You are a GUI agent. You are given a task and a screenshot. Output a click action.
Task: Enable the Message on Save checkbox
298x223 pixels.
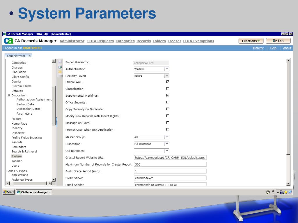[x=168, y=123]
